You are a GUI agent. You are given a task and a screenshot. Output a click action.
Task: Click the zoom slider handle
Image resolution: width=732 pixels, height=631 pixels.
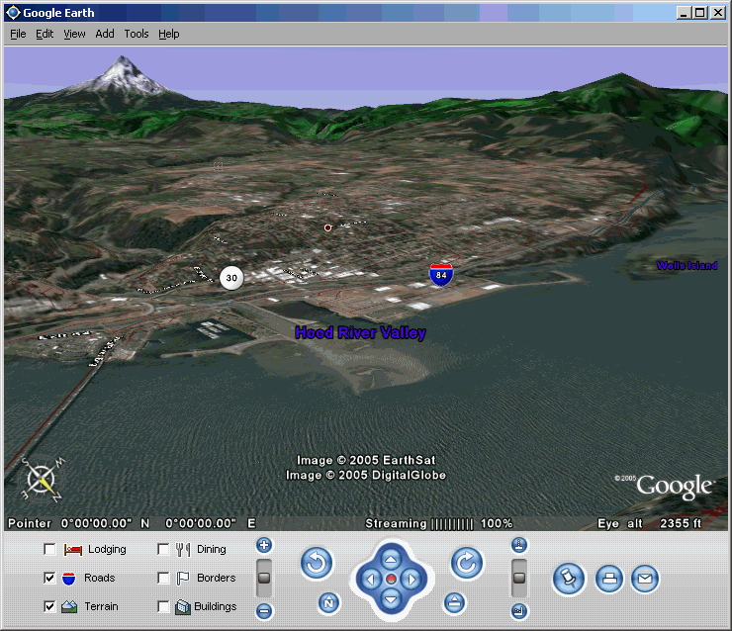click(264, 578)
